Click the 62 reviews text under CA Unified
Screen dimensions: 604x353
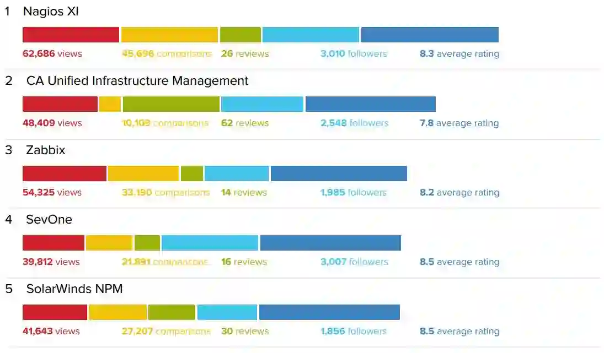click(244, 123)
